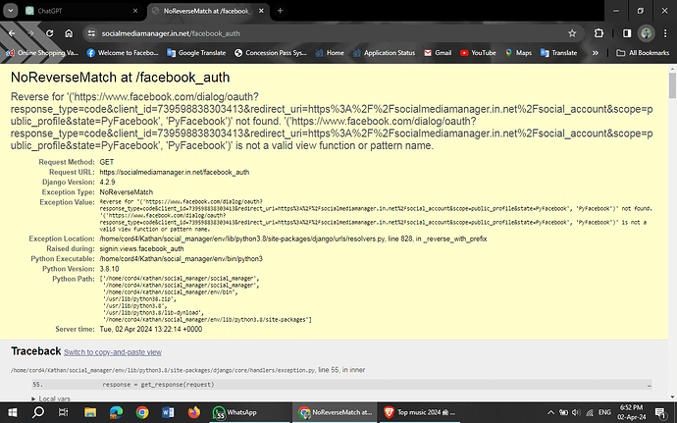The width and height of the screenshot is (677, 423).
Task: Click the response = get_response(request) code line
Action: (x=158, y=385)
